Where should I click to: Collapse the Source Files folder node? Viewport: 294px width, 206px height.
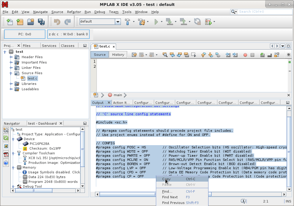click(11, 73)
